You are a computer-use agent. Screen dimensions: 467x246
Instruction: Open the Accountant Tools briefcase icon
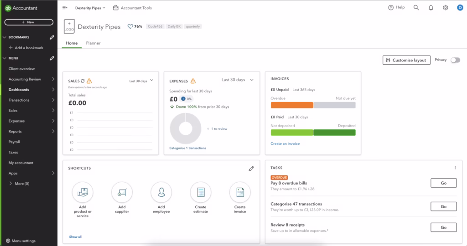click(x=115, y=8)
